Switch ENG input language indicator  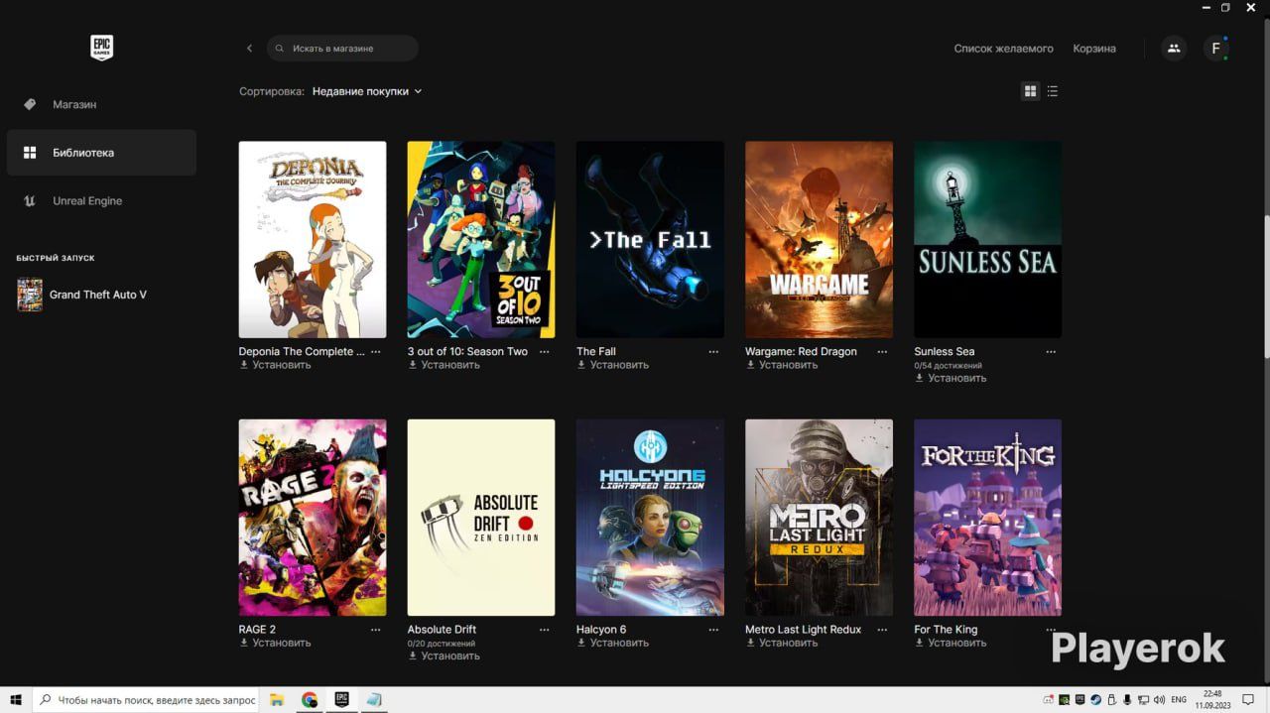click(x=1179, y=700)
